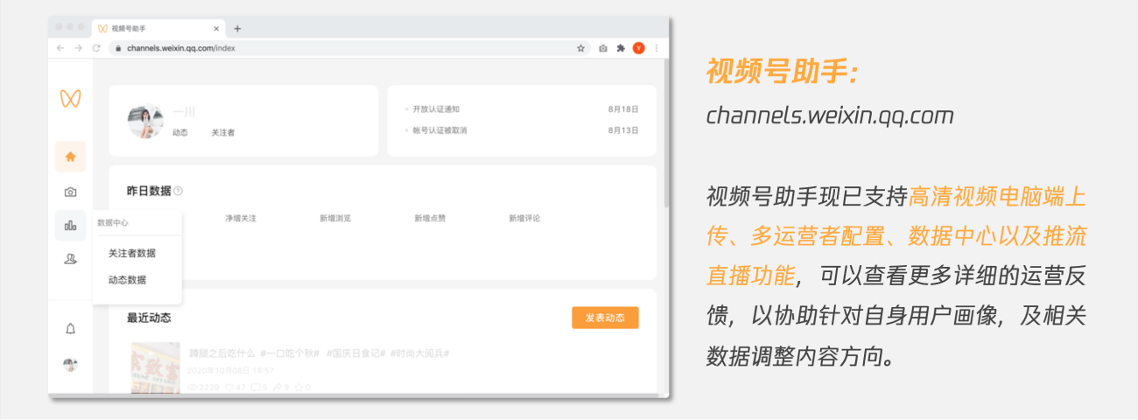
Task: Open the camera icon in the left sidebar
Action: coord(70,192)
